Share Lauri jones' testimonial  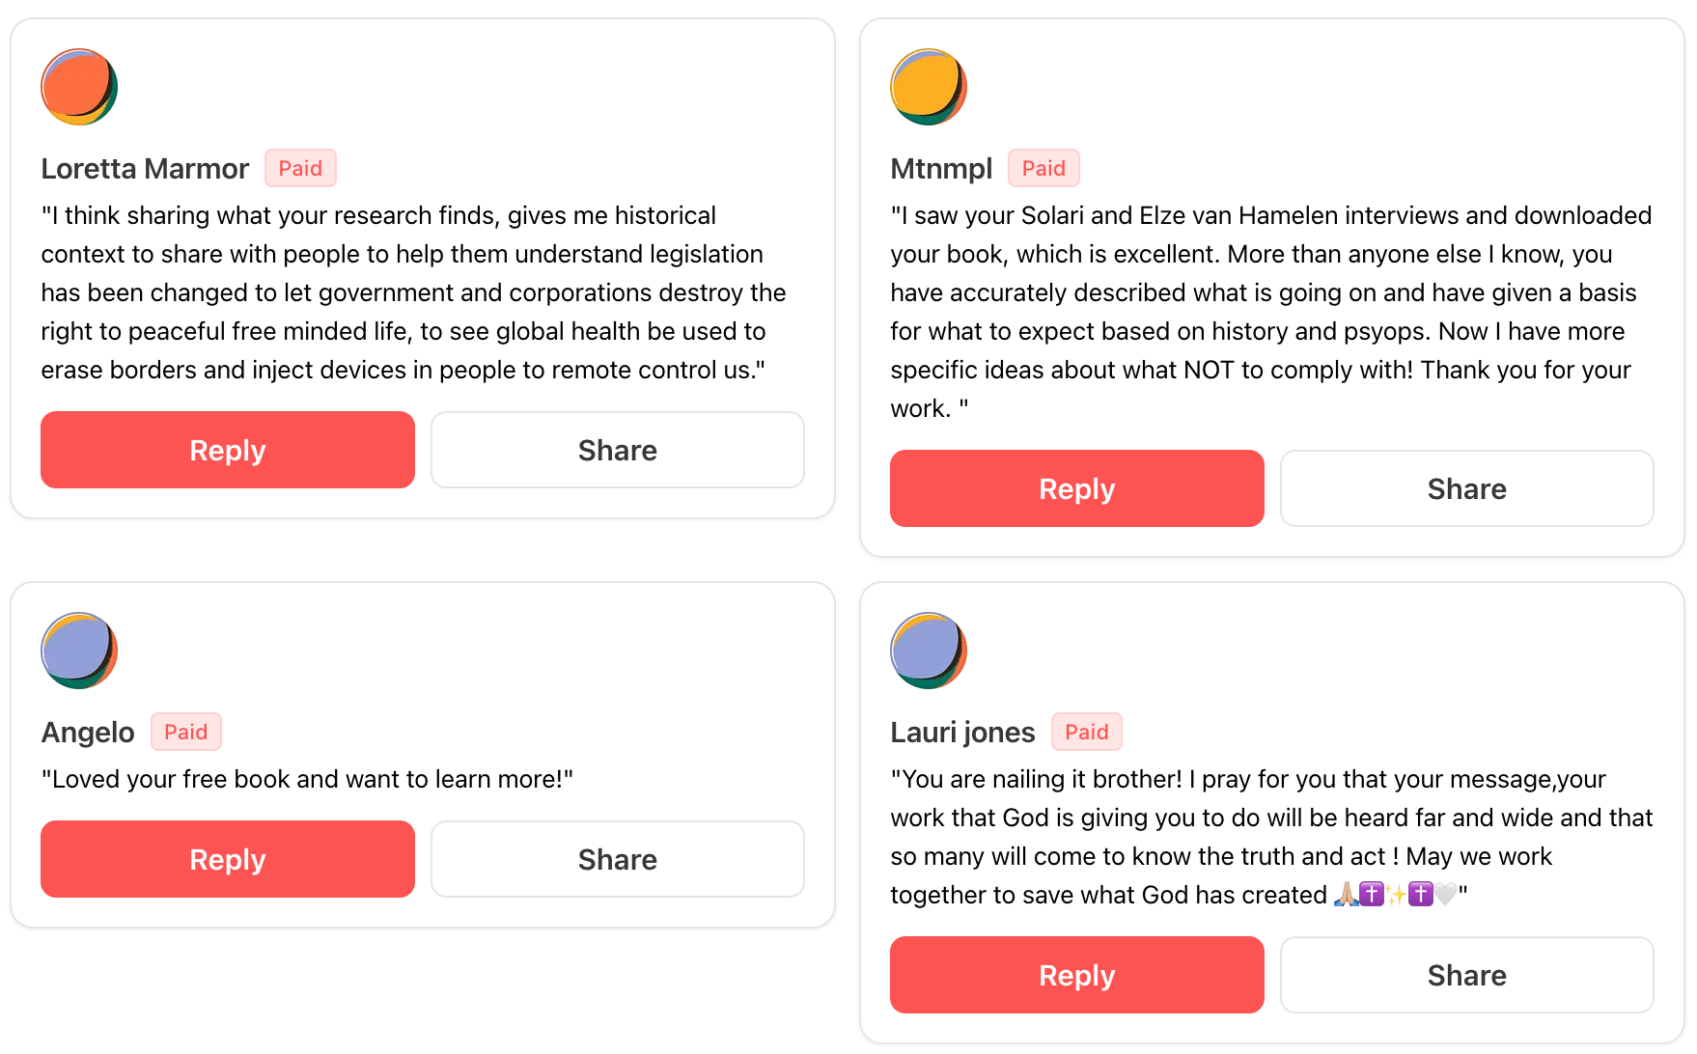[1467, 975]
